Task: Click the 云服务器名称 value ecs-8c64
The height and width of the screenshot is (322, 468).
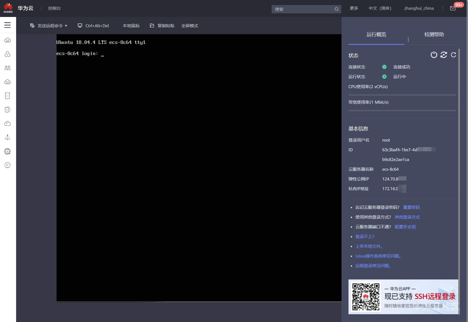Action: coord(390,169)
